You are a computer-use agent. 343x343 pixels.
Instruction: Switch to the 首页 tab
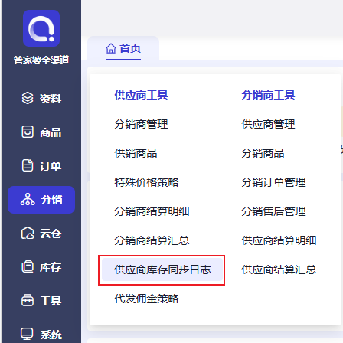pyautogui.click(x=123, y=48)
